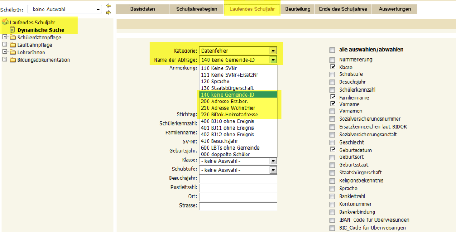Enable the Bankleitzahl checkbox
Image resolution: width=456 pixels, height=232 pixels.
click(x=332, y=197)
